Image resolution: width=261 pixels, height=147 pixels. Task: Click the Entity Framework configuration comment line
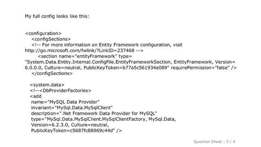click(107, 45)
